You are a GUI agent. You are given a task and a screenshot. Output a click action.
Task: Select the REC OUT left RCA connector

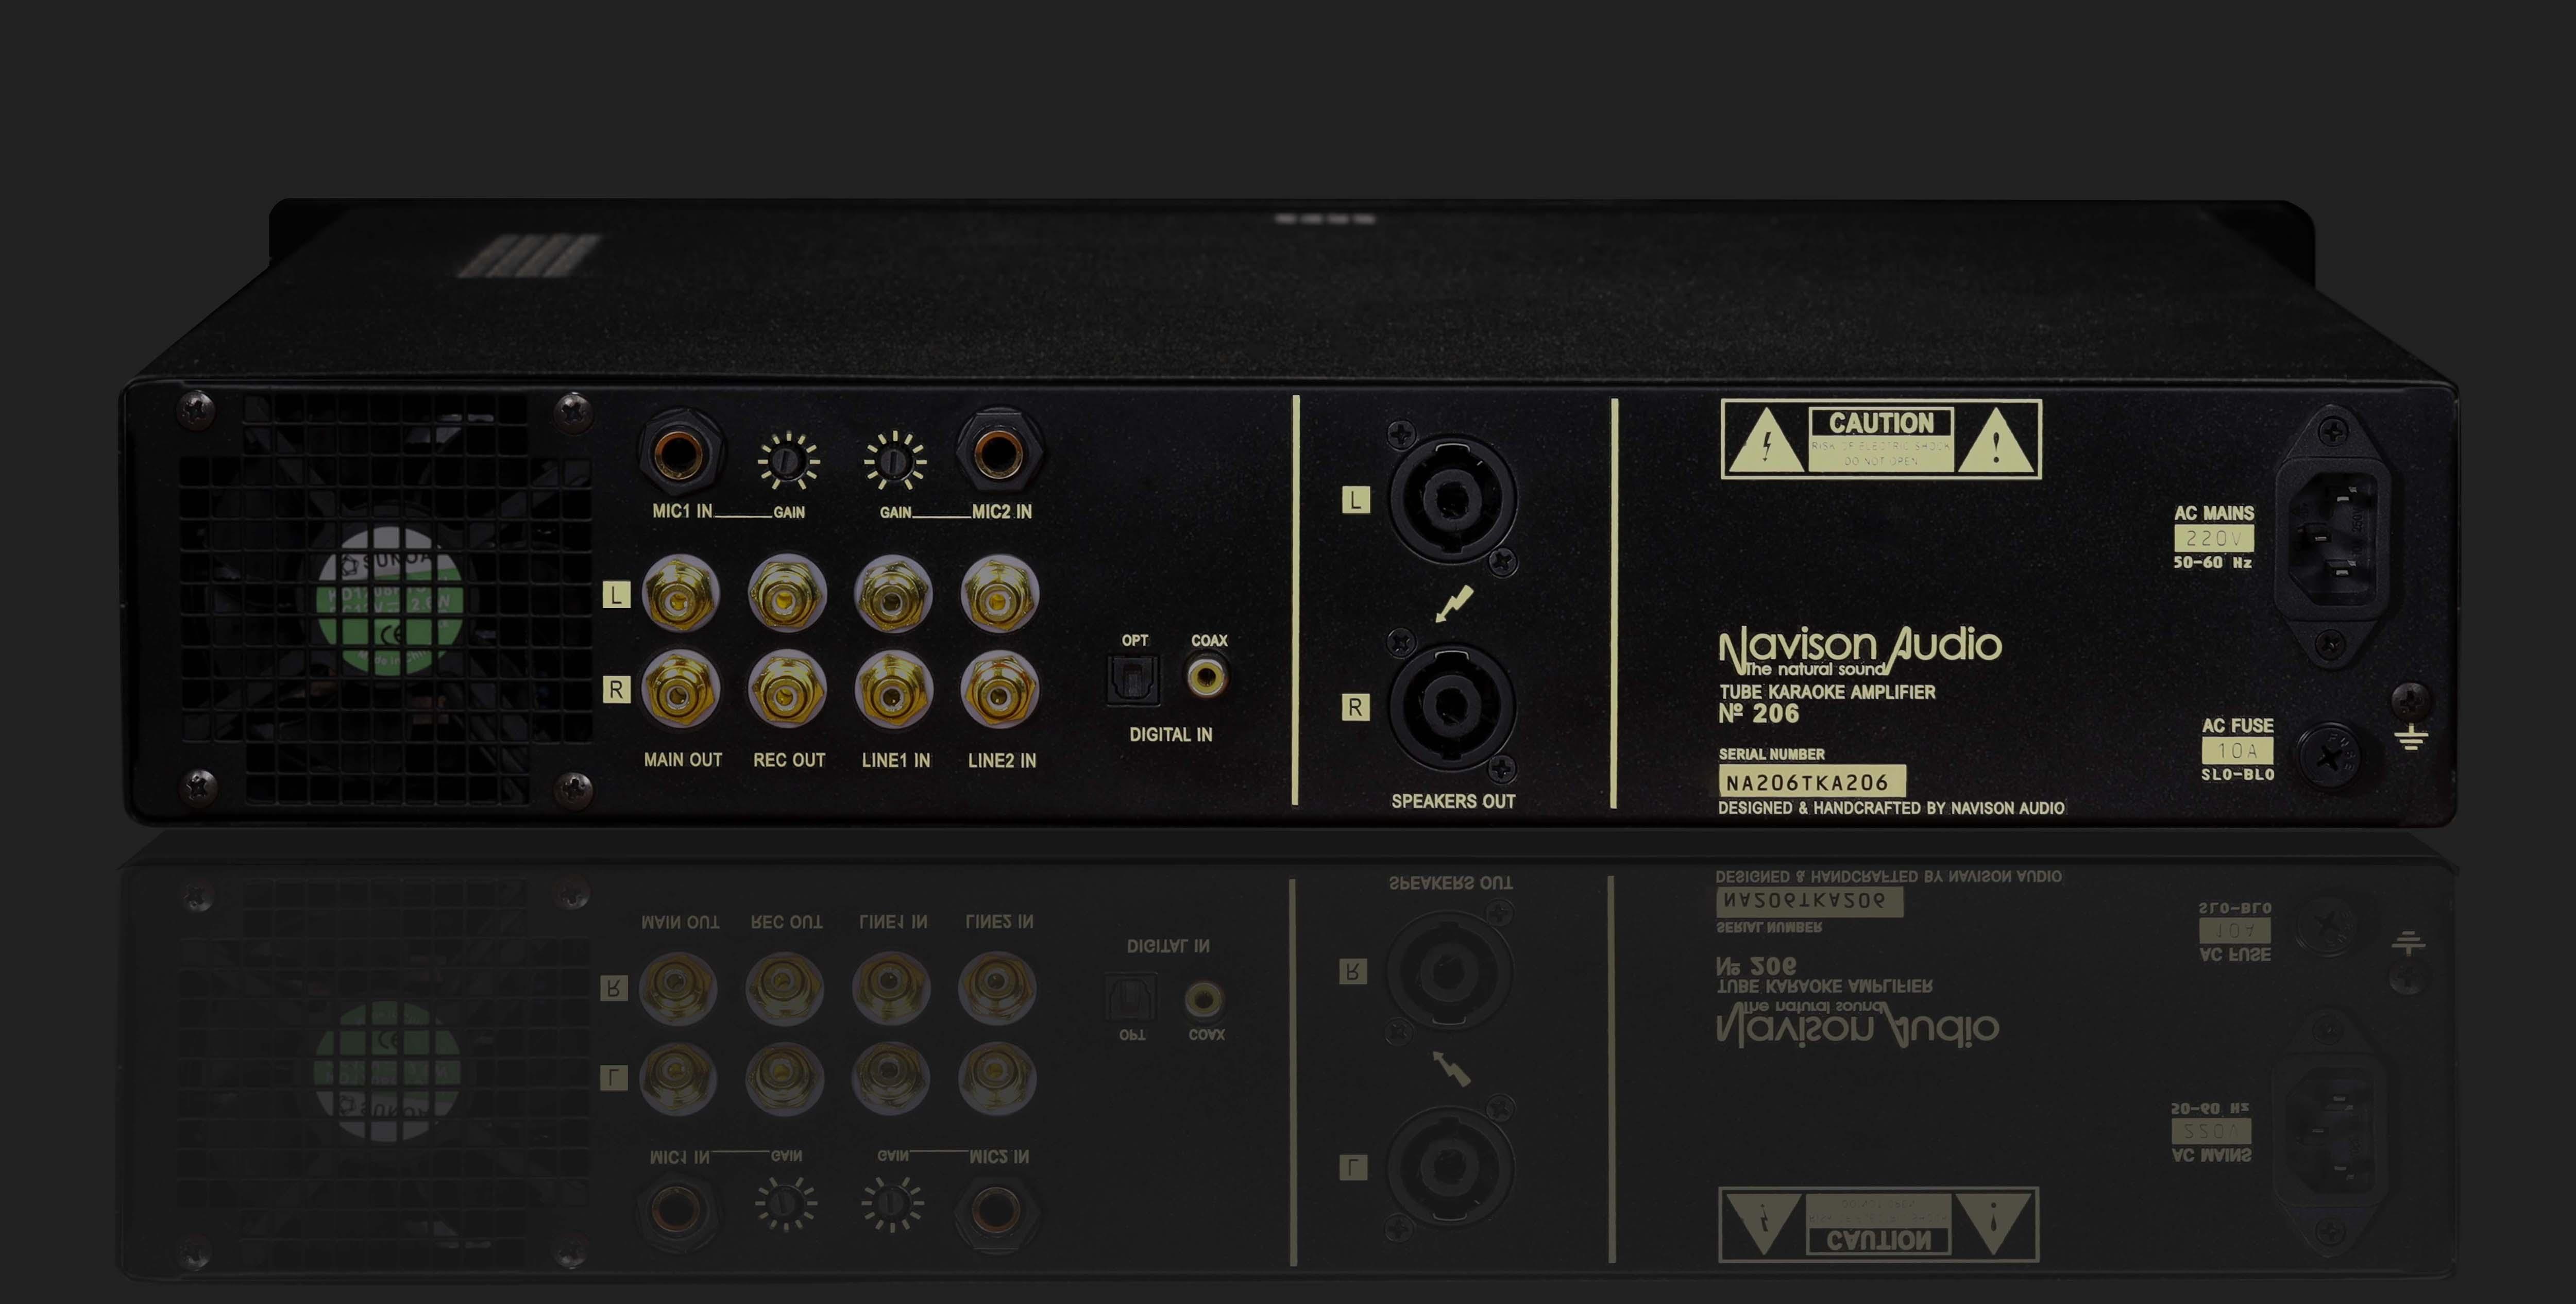787,594
